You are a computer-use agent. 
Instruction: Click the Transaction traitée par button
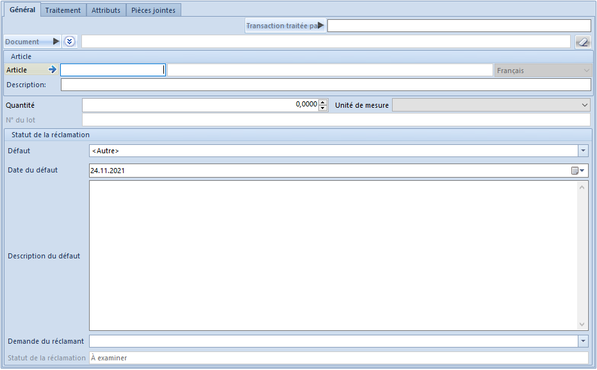[285, 26]
